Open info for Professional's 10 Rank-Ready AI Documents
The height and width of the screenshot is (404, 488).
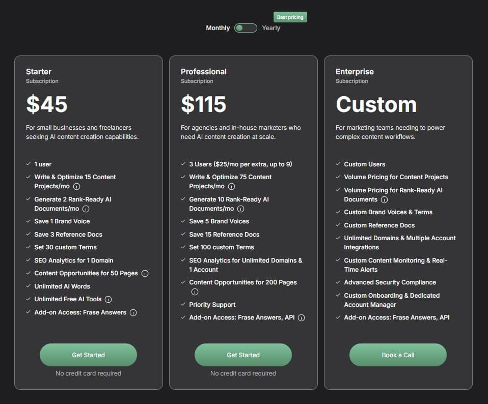pos(241,209)
